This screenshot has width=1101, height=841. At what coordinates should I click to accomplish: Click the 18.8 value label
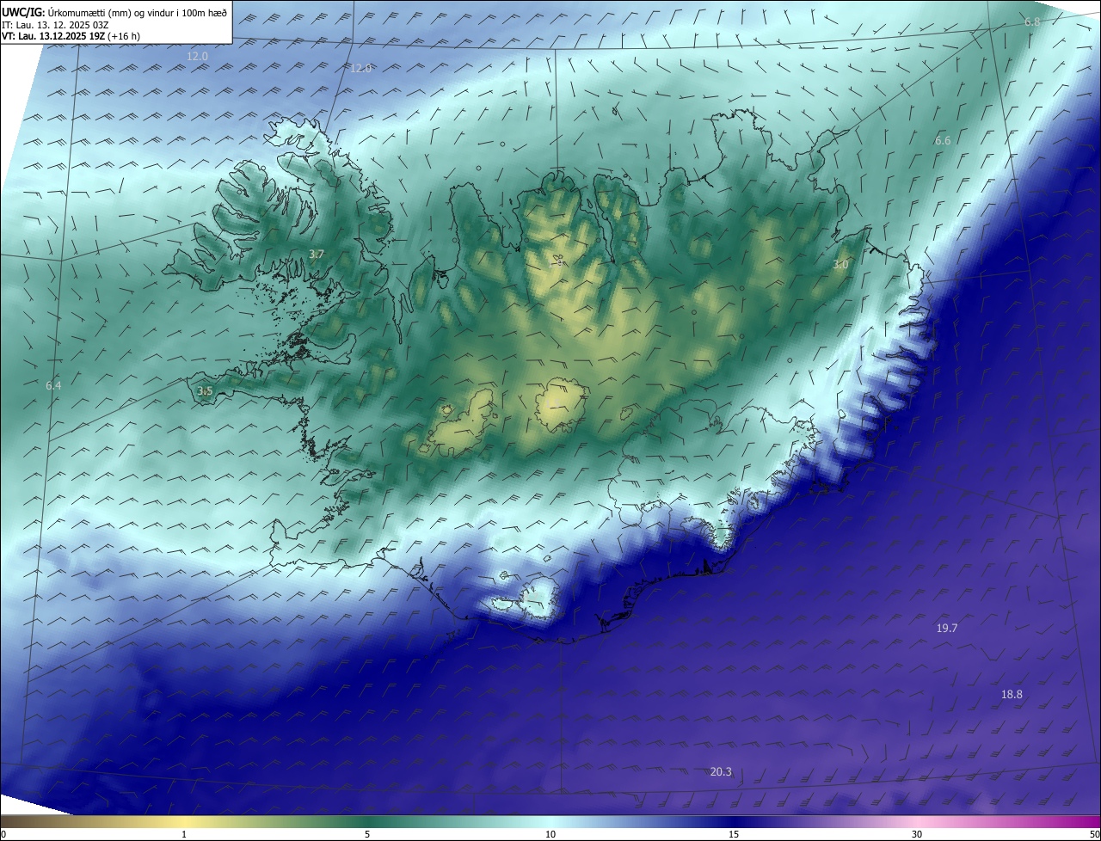[x=1012, y=695]
